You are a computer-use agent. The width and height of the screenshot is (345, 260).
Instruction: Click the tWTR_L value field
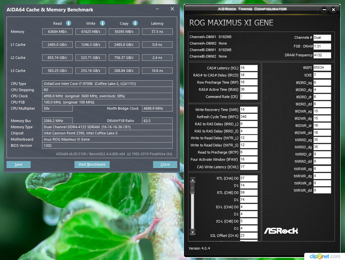point(249,138)
